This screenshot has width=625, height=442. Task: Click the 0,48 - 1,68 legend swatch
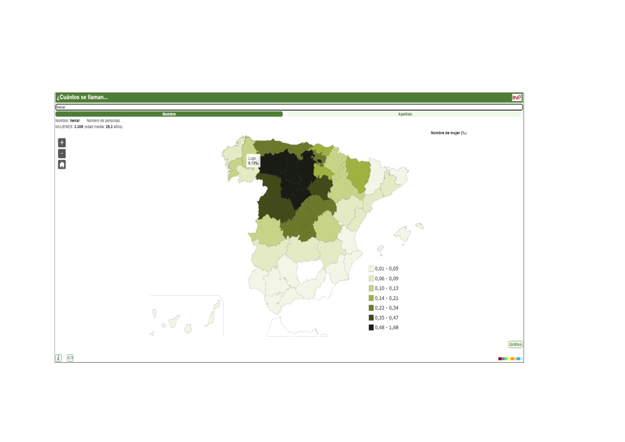371,328
